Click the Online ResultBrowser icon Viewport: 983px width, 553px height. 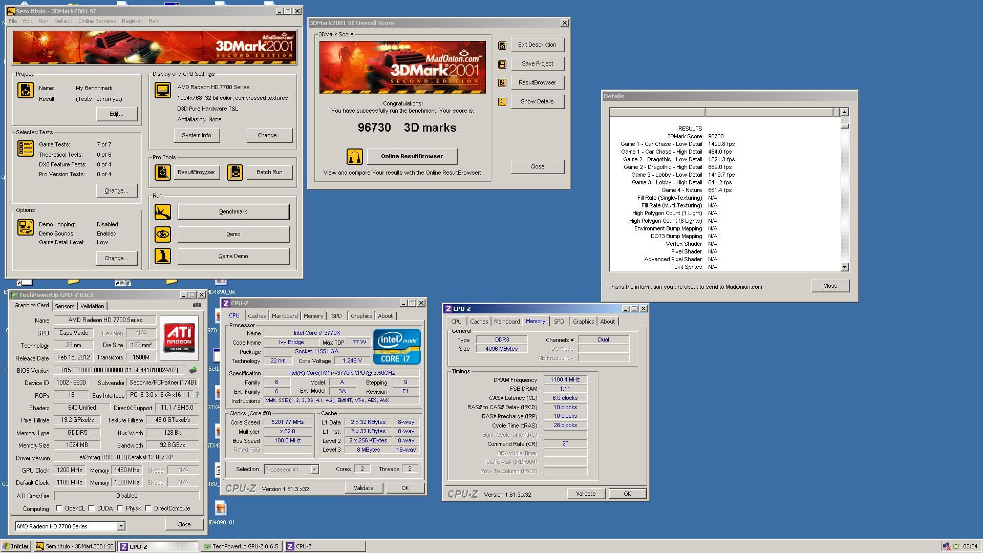(355, 157)
